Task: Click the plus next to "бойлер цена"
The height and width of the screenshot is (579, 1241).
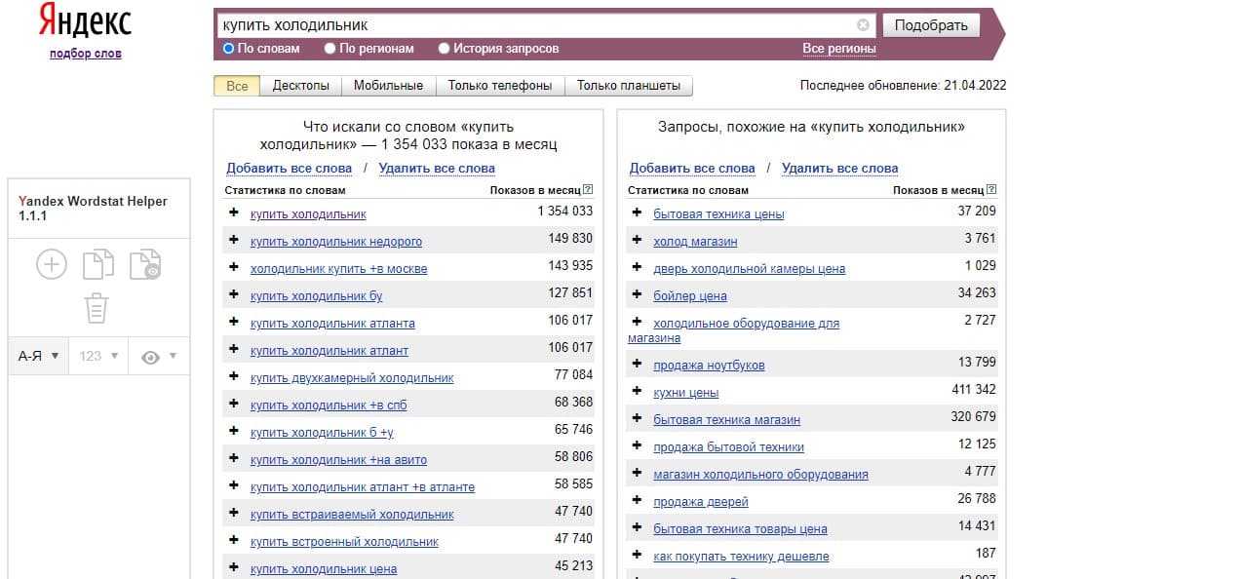Action: coord(637,294)
